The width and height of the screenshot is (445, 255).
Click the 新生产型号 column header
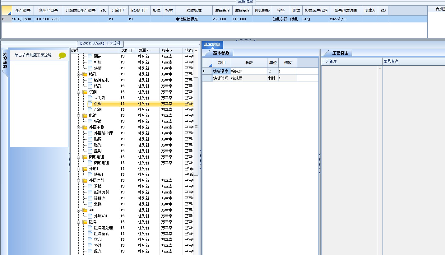[x=48, y=11]
